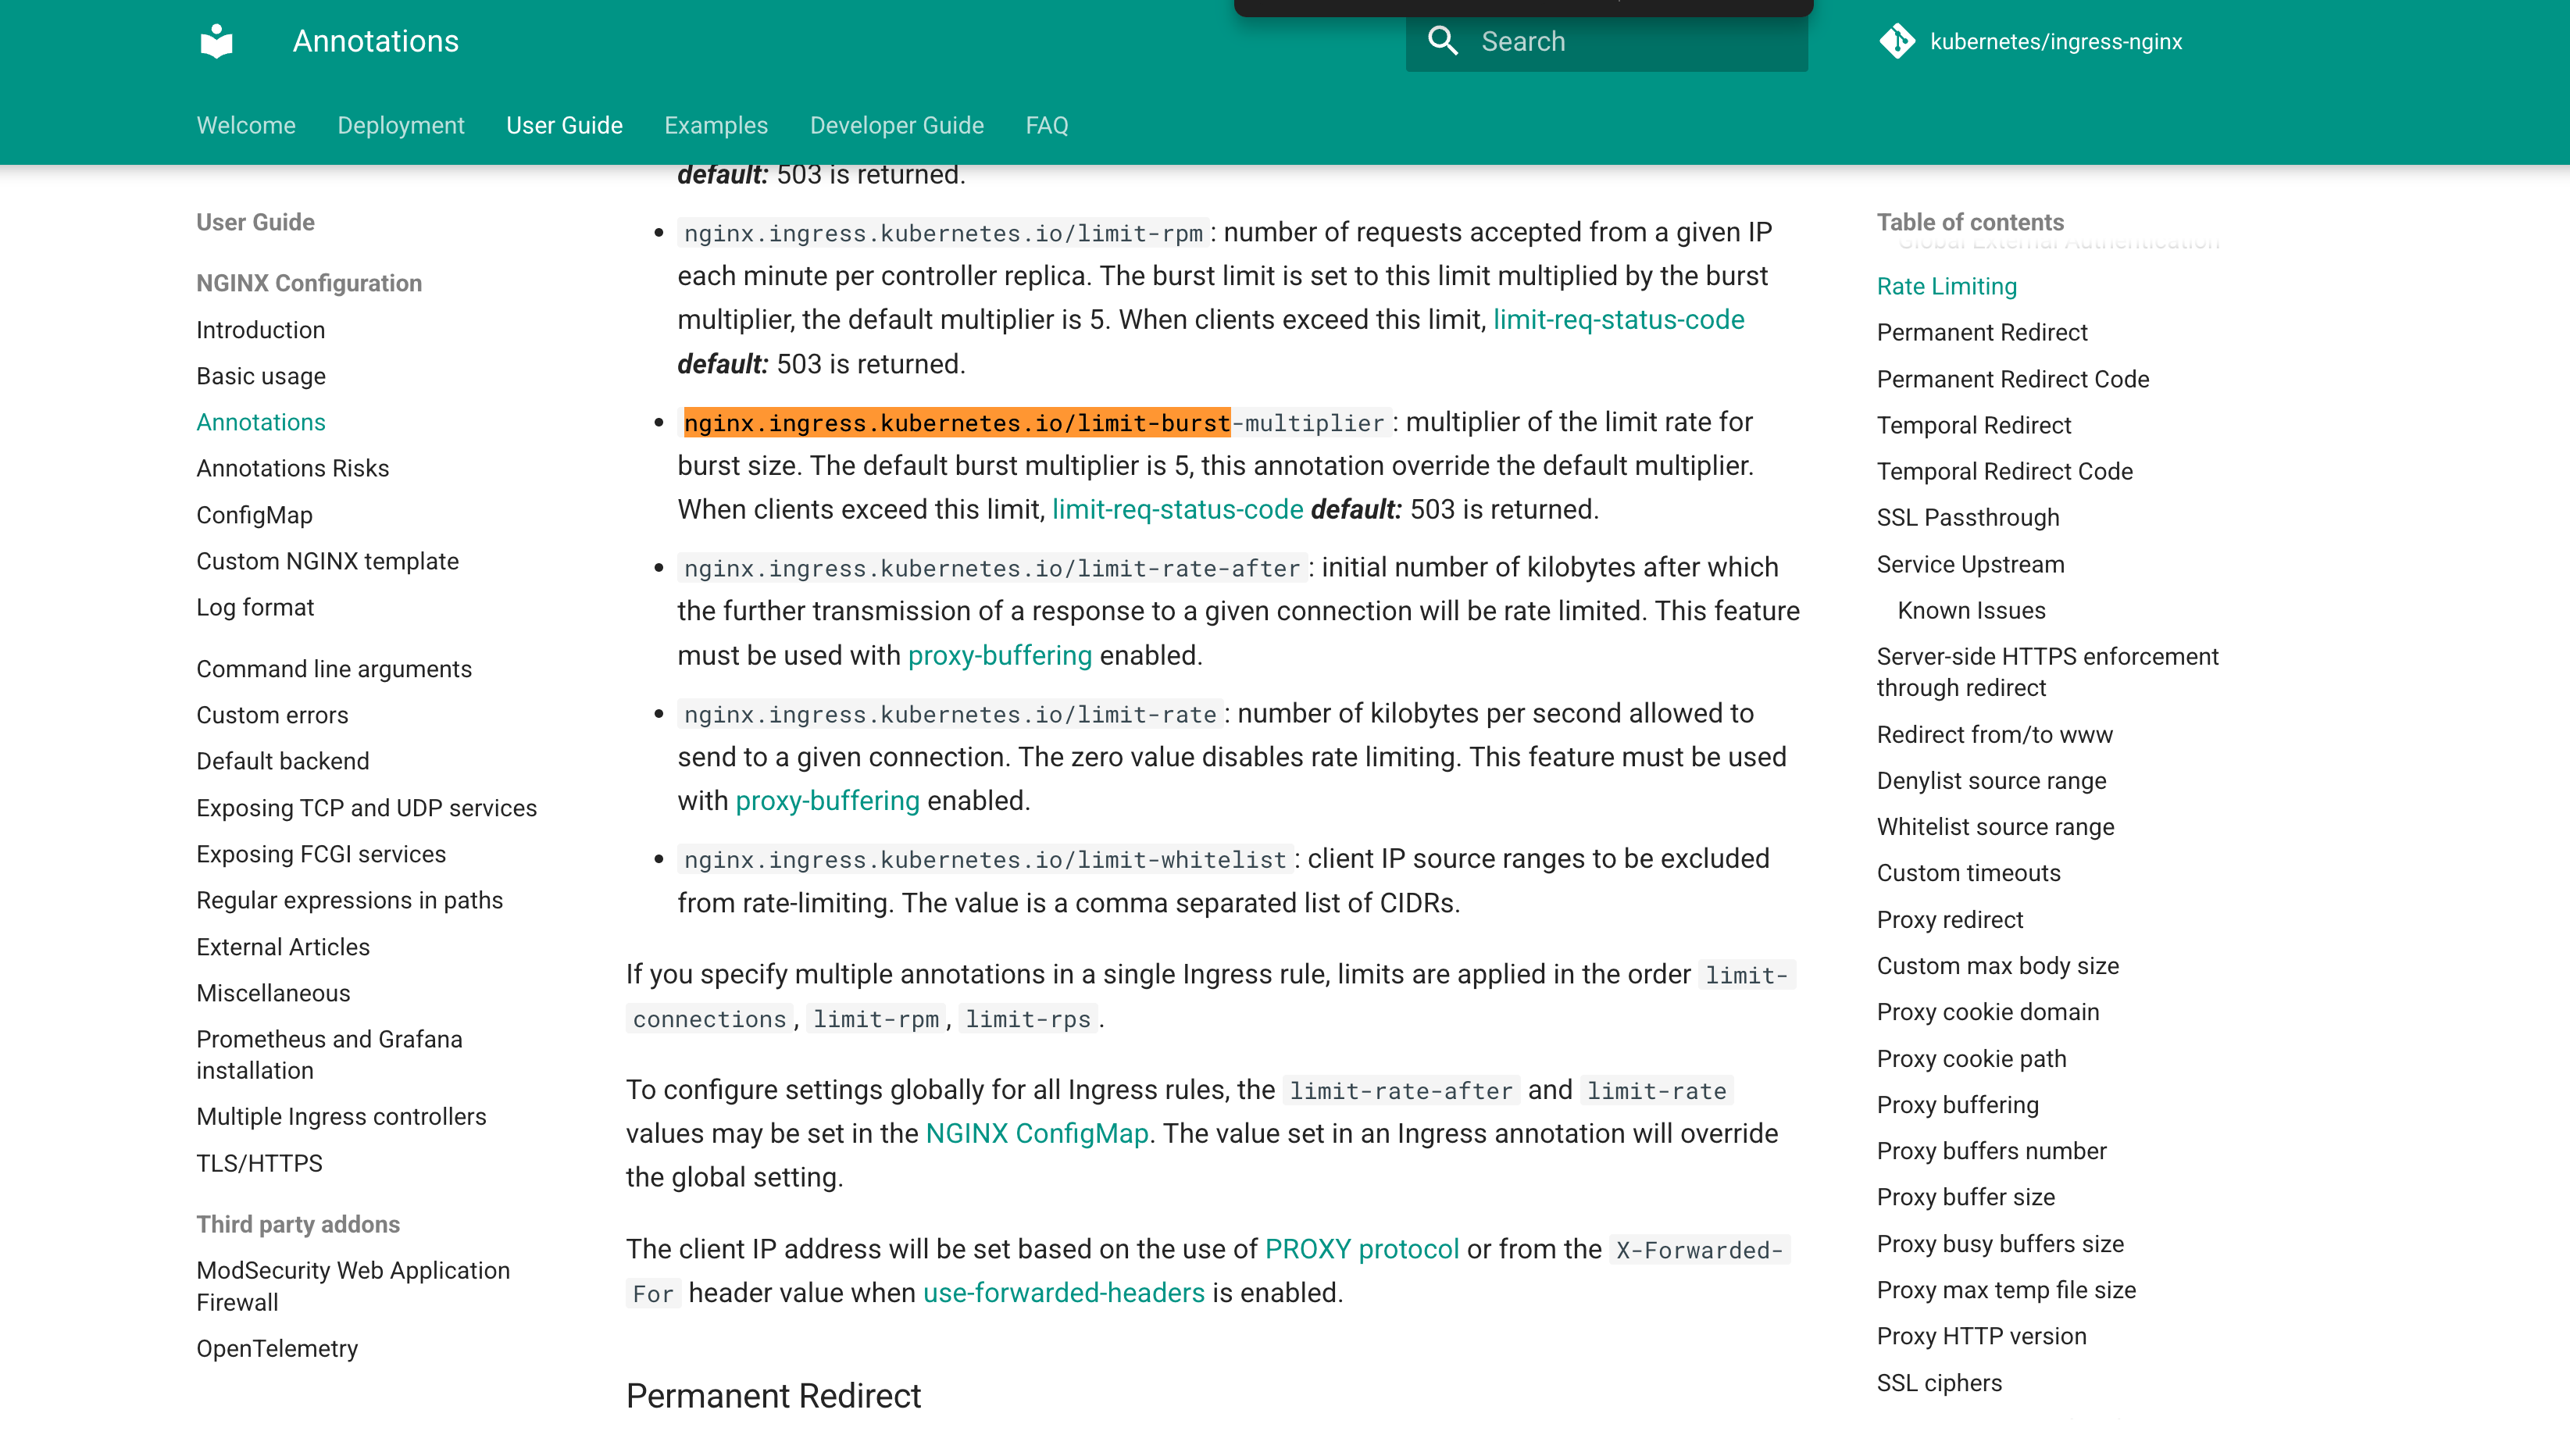
Task: Switch to the Deployment tab
Action: pyautogui.click(x=400, y=125)
